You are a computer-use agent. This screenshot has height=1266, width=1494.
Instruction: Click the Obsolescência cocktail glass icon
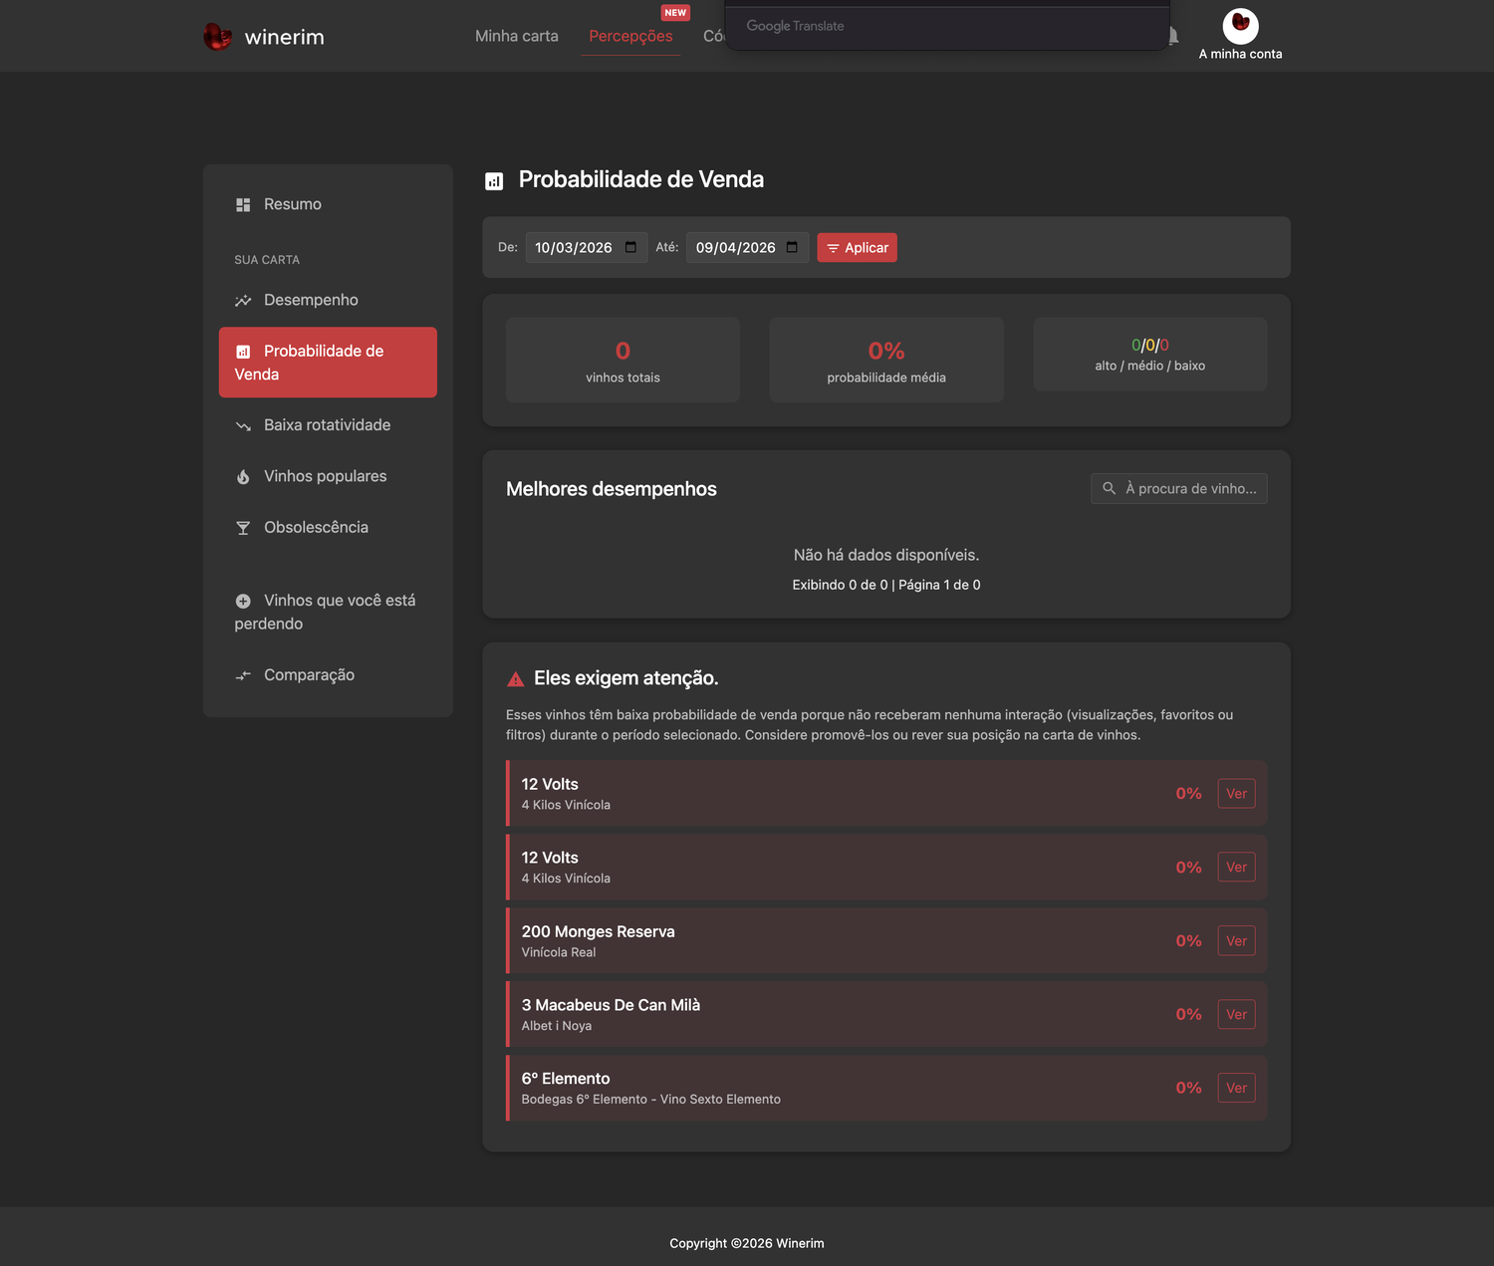coord(243,528)
